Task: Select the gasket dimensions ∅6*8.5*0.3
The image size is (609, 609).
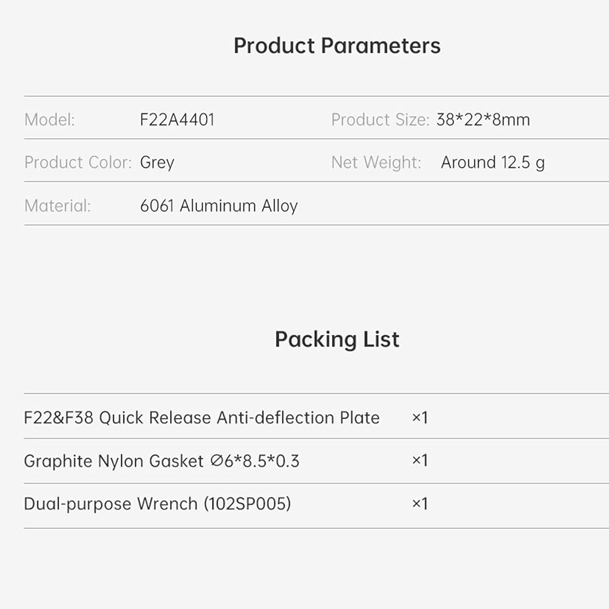Action: click(x=255, y=461)
